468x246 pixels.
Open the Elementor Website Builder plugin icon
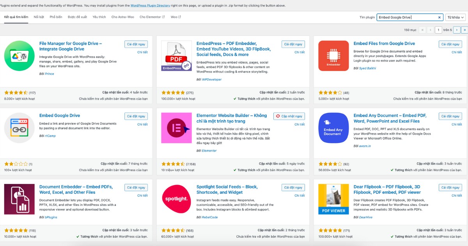coord(177,128)
